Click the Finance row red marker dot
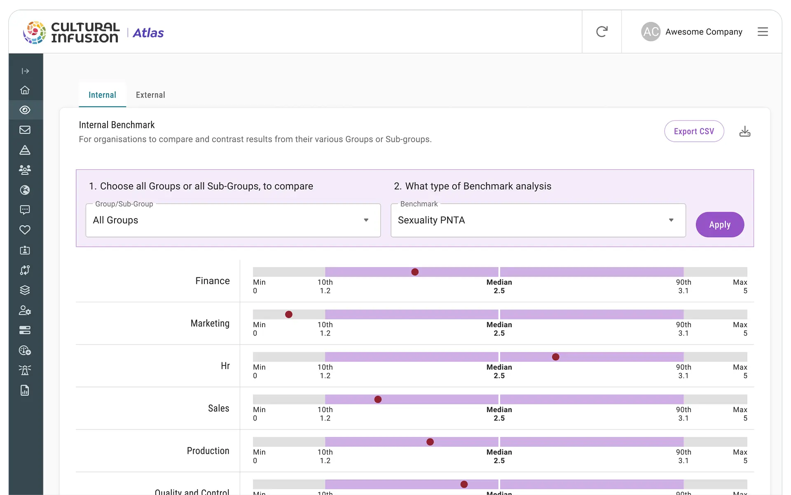 tap(415, 272)
